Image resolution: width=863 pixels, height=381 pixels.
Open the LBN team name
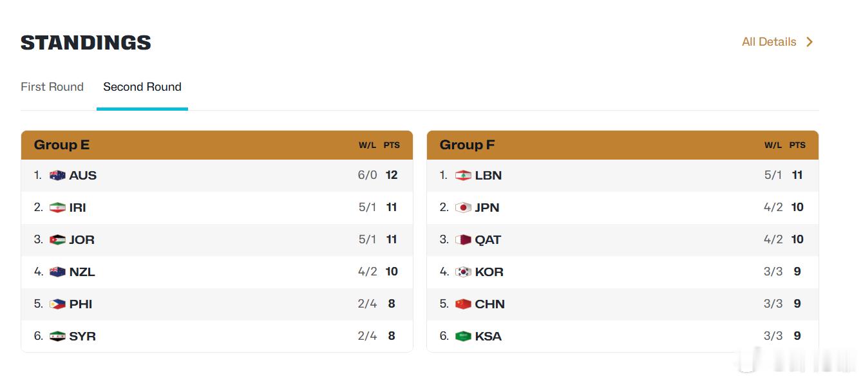click(x=488, y=175)
